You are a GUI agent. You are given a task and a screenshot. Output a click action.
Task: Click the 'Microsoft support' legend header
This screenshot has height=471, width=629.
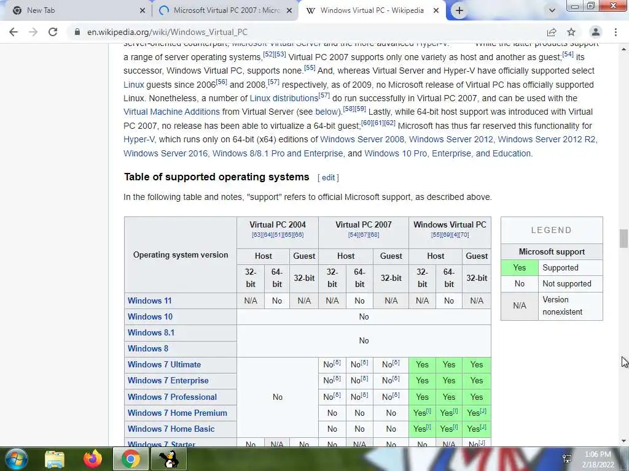552,252
